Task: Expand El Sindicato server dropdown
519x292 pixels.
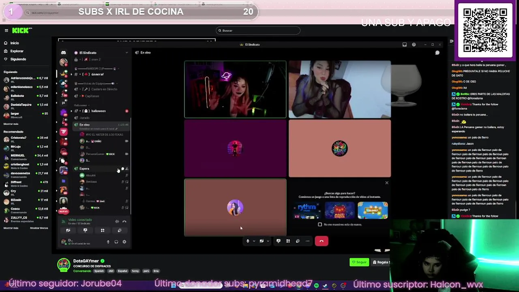Action: (x=127, y=53)
